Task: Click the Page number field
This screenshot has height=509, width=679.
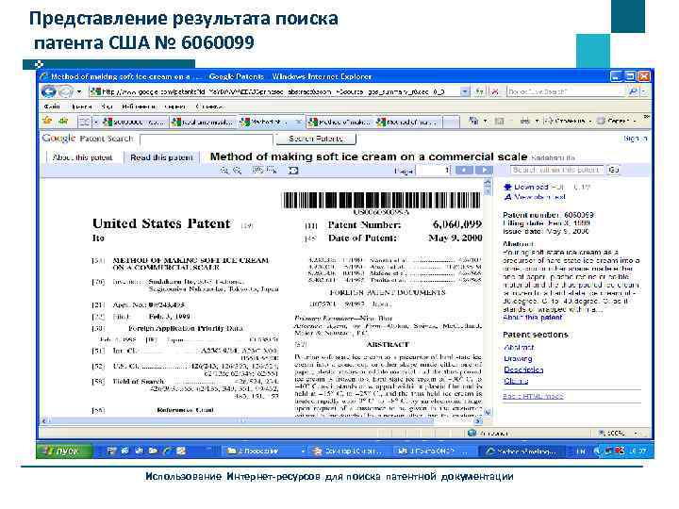Action: point(434,171)
